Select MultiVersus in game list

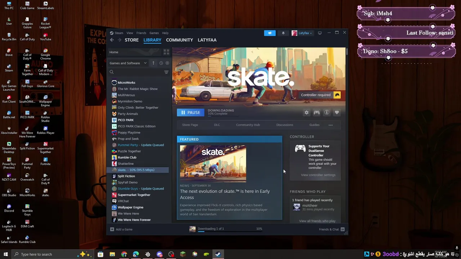click(126, 95)
